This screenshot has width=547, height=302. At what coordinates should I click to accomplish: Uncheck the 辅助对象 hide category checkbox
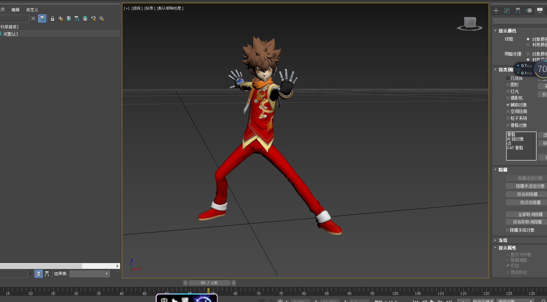[x=508, y=105]
